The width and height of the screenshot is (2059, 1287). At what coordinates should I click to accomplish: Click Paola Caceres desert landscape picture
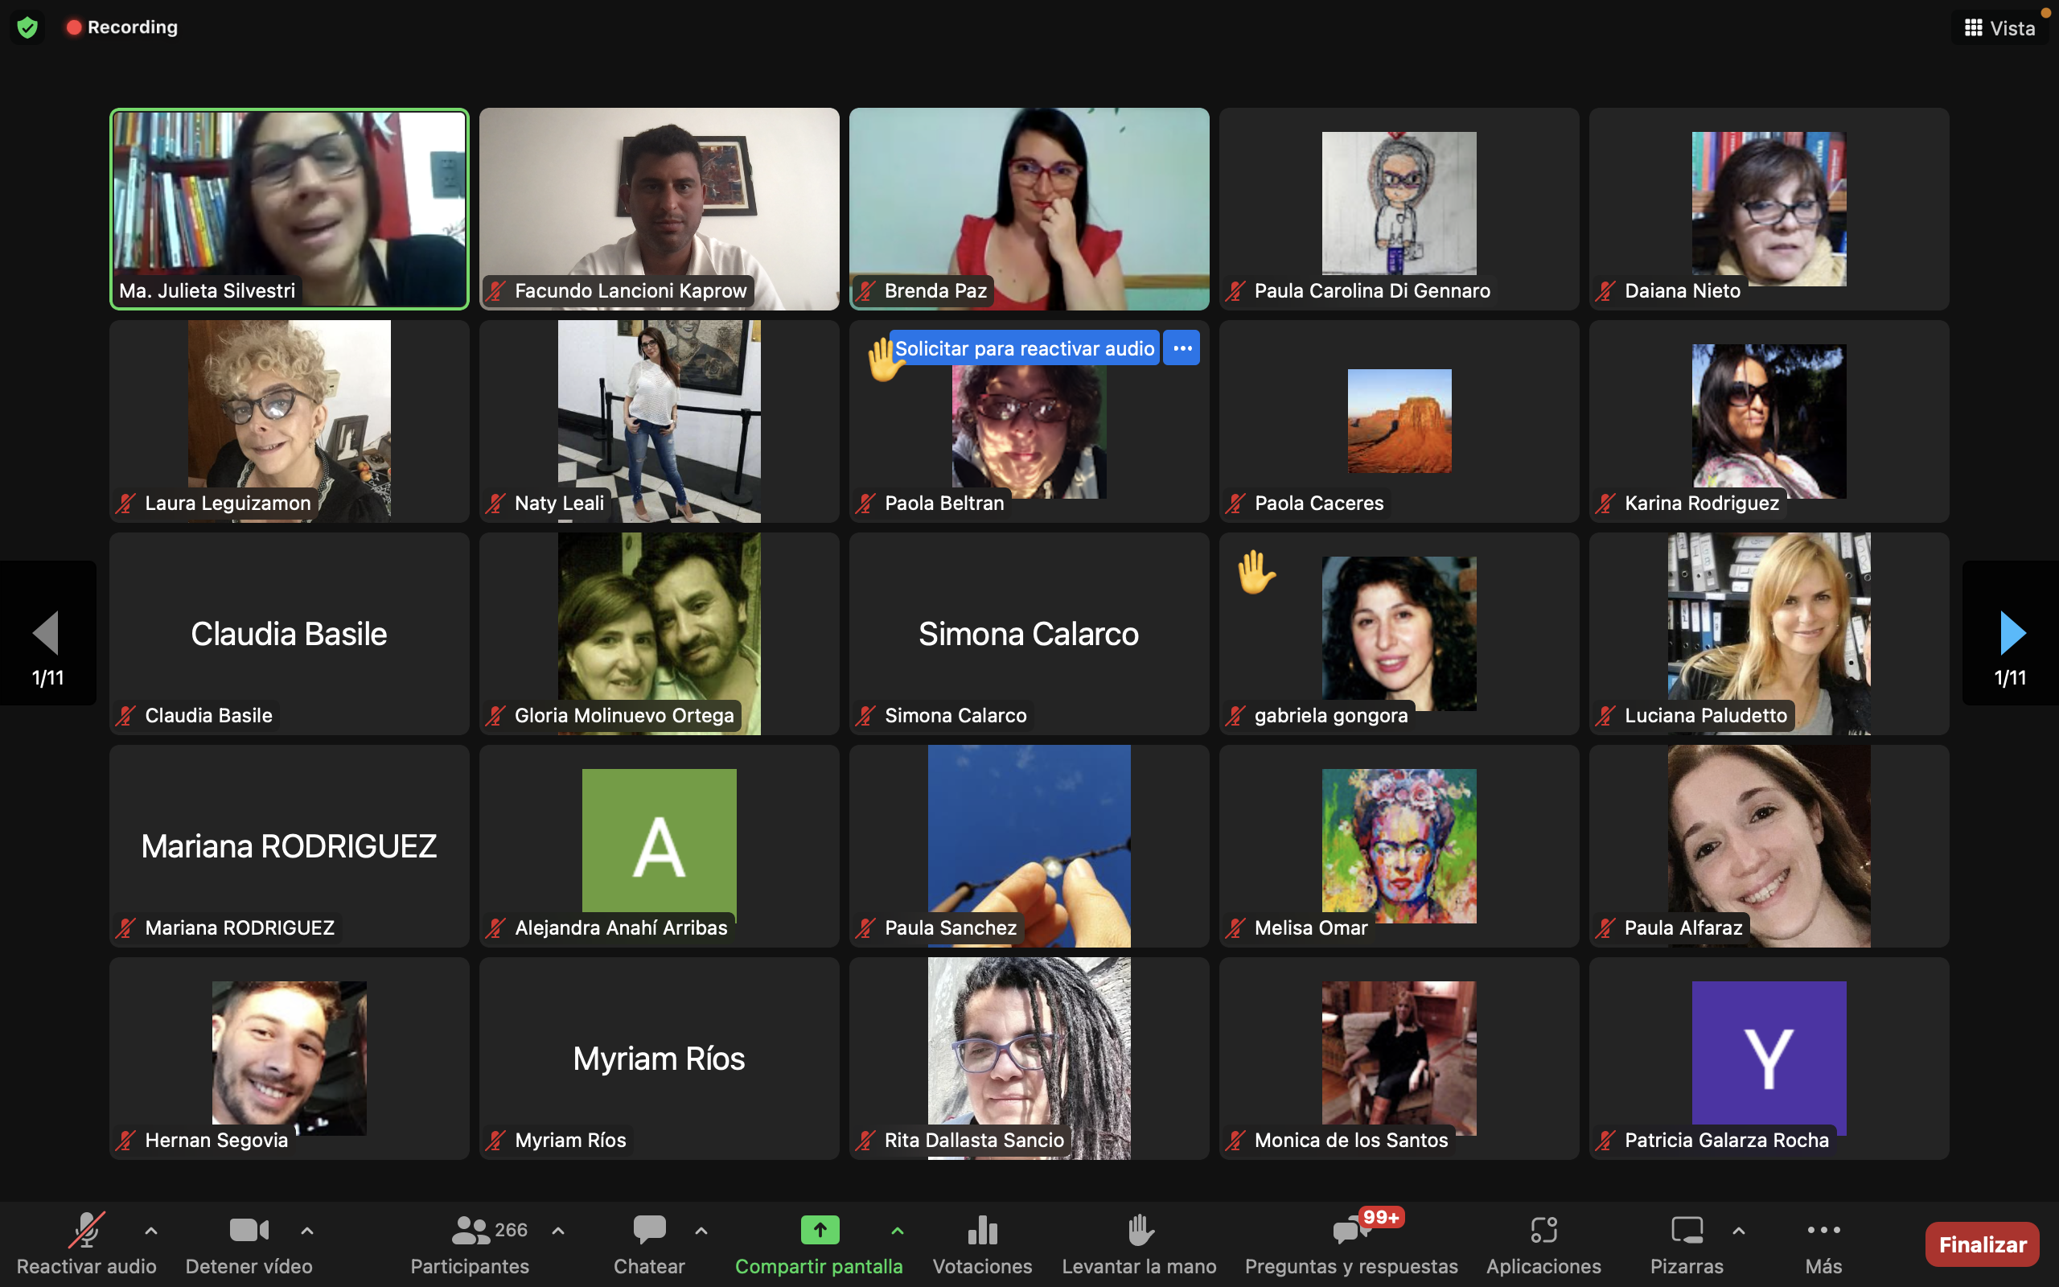point(1399,421)
